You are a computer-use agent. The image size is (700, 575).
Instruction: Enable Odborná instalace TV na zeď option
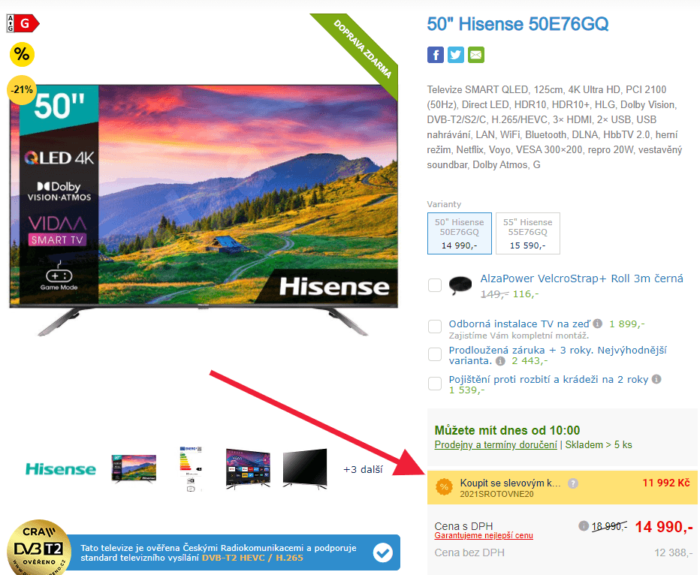point(435,326)
